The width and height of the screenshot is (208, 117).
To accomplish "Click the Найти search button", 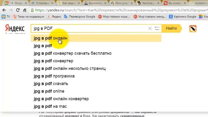I will coord(171,28).
